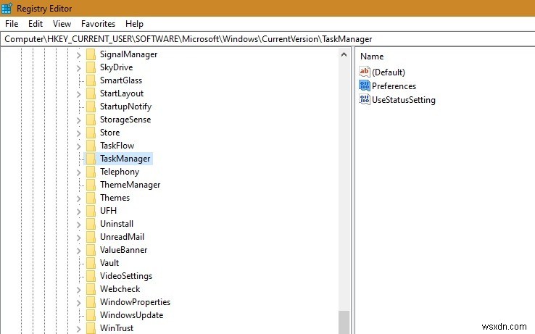Expand the Themes key
Viewport: 535px width, 334px height.
coord(78,199)
